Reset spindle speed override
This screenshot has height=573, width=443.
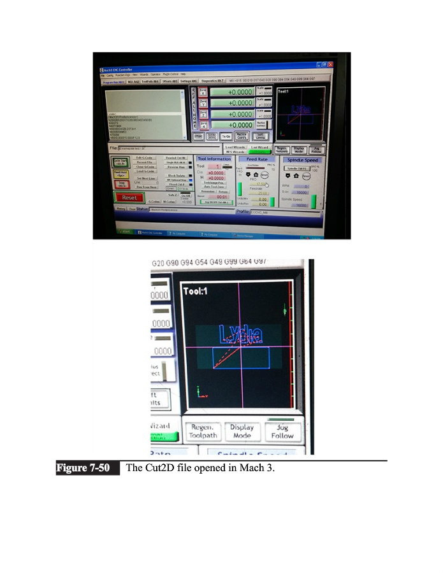click(306, 175)
